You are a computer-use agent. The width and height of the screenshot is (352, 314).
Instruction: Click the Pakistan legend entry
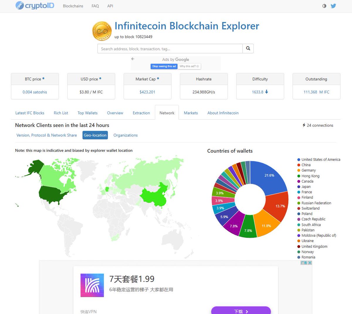306,230
